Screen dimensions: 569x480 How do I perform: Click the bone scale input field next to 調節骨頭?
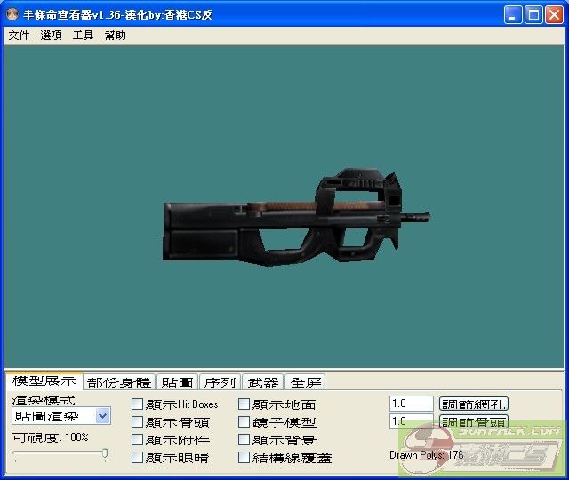(412, 421)
